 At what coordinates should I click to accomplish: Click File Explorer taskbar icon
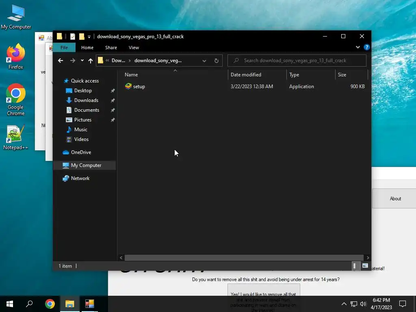tap(70, 304)
